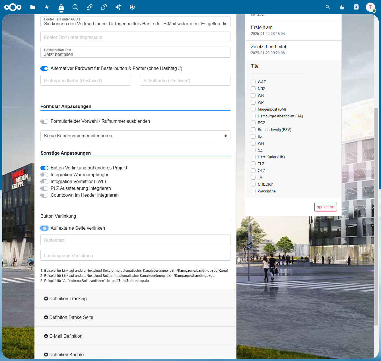This screenshot has height=361, width=381.
Task: Click the speichern button
Action: coord(326,207)
